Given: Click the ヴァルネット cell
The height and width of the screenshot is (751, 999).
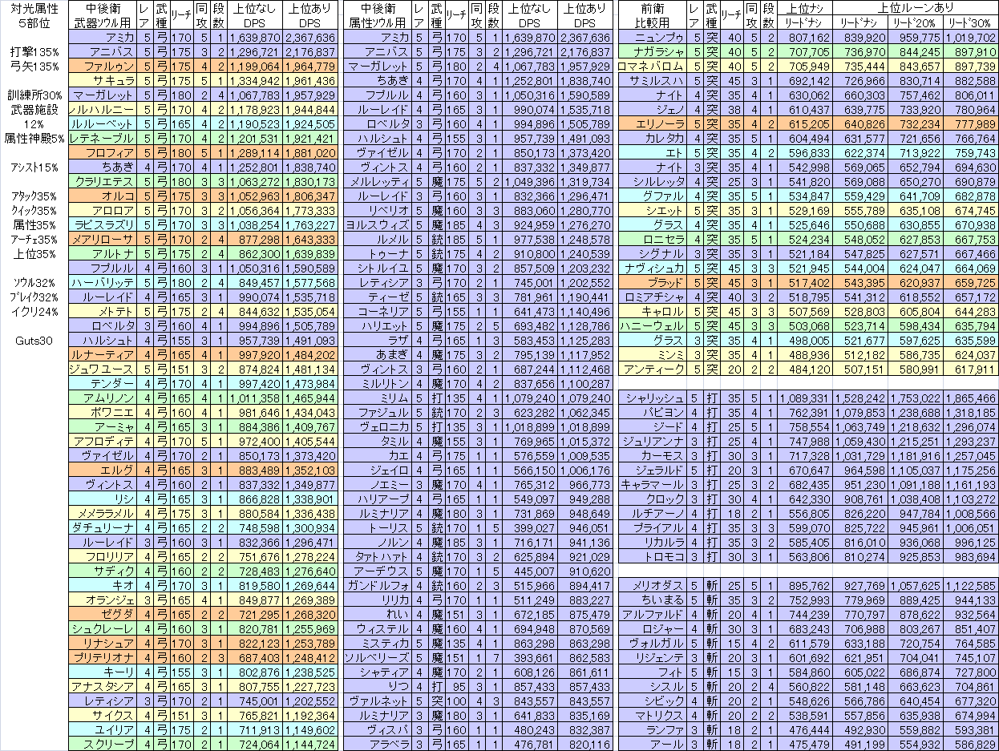Looking at the screenshot, I should 378,701.
